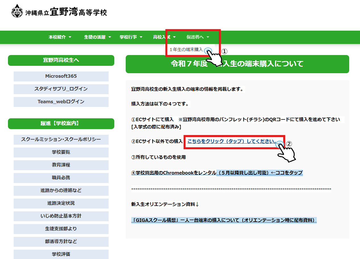The height and width of the screenshot is (259, 360).
Task: Open Teams_webログイン sidebar link
Action: [61, 102]
